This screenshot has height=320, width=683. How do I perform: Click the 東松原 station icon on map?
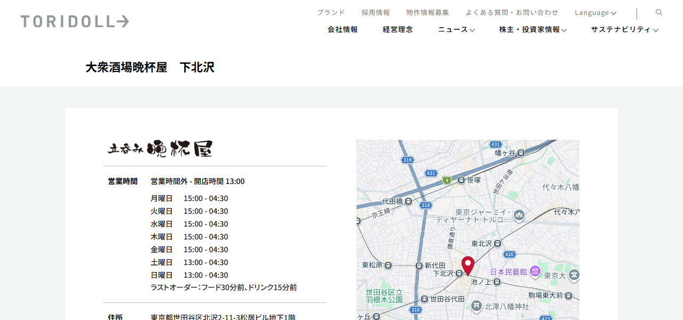[388, 265]
